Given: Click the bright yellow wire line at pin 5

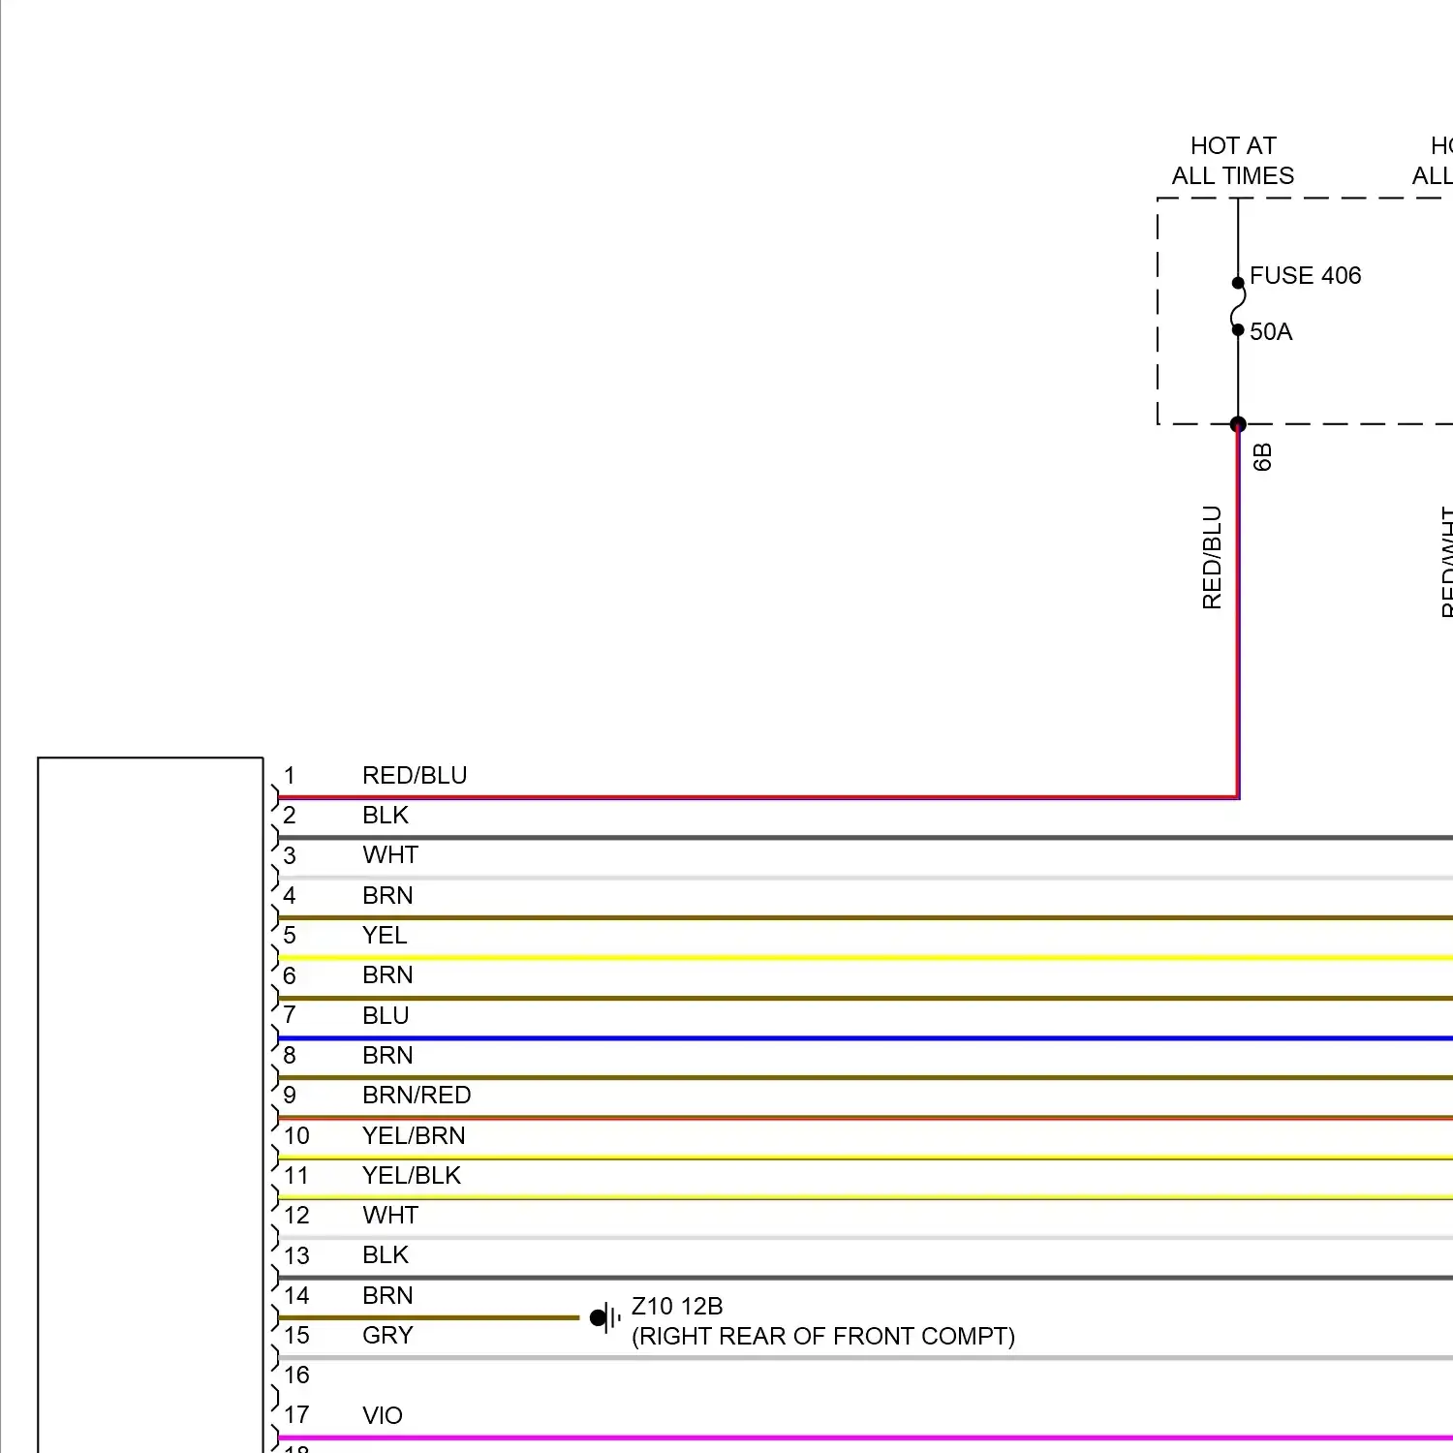Looking at the screenshot, I should [865, 958].
